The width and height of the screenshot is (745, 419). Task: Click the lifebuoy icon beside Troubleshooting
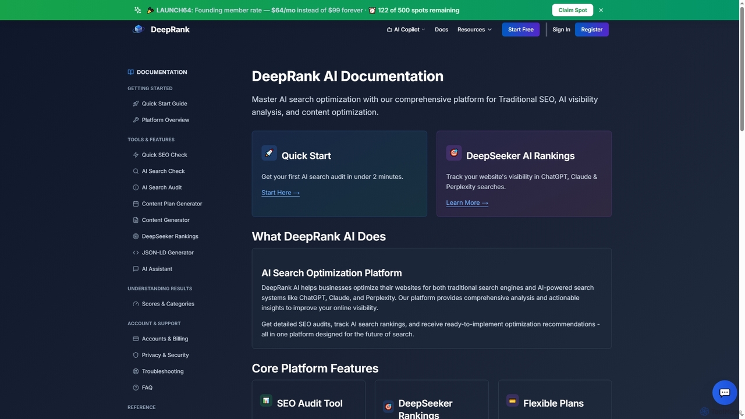click(136, 371)
